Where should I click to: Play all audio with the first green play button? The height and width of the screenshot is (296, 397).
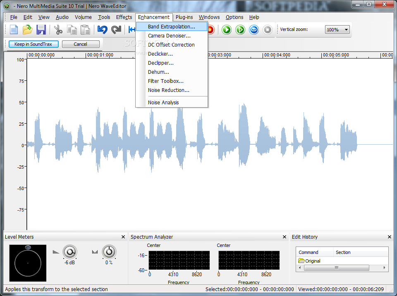pos(227,30)
